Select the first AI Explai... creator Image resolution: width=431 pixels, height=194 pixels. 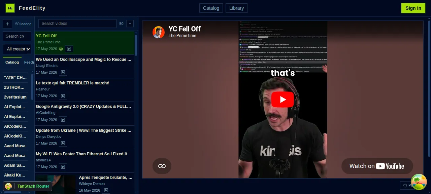click(15, 107)
